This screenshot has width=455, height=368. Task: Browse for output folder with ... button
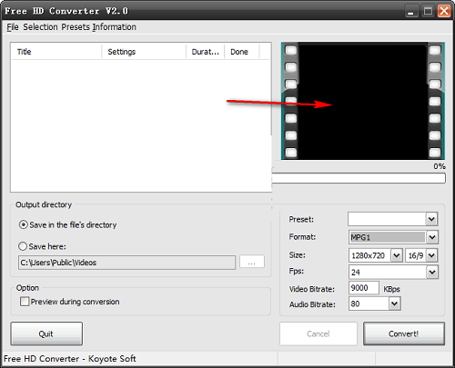click(252, 262)
